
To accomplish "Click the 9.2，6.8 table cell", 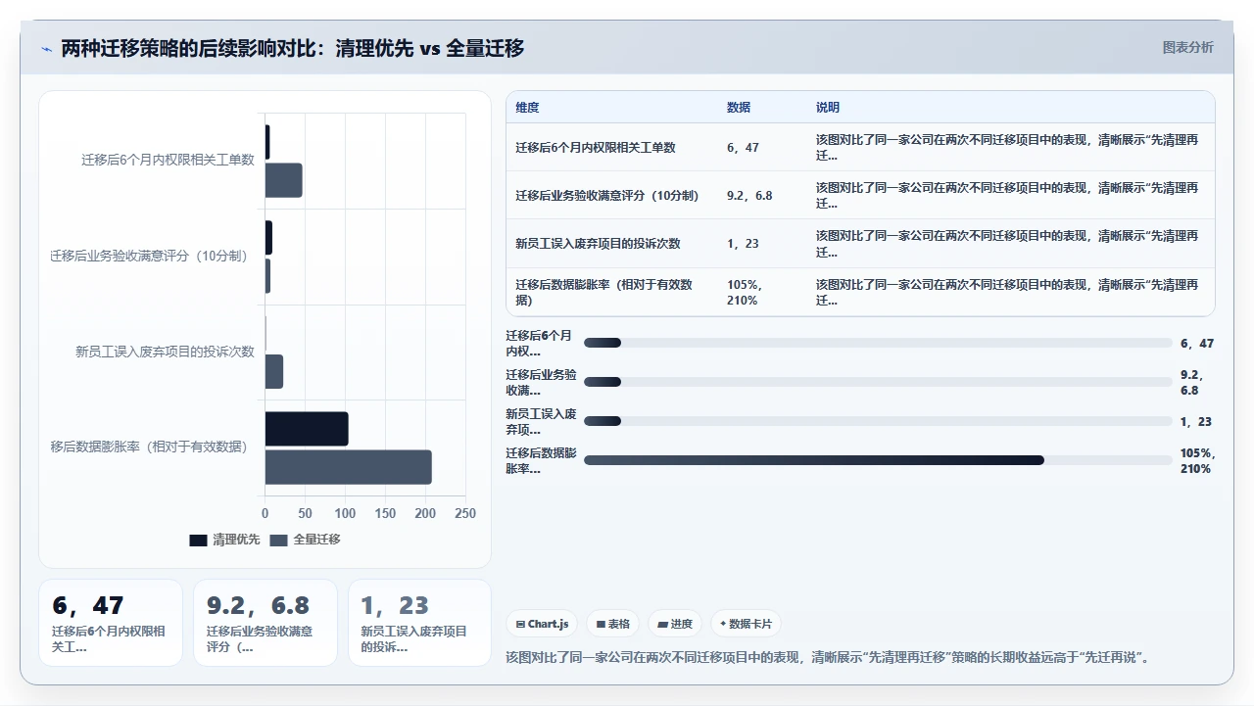I will pos(749,196).
